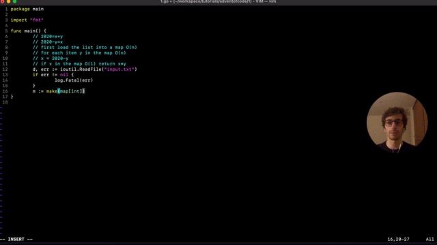Image resolution: width=437 pixels, height=245 pixels.
Task: Click the comment '// 2020-y=x'
Action: [48, 42]
